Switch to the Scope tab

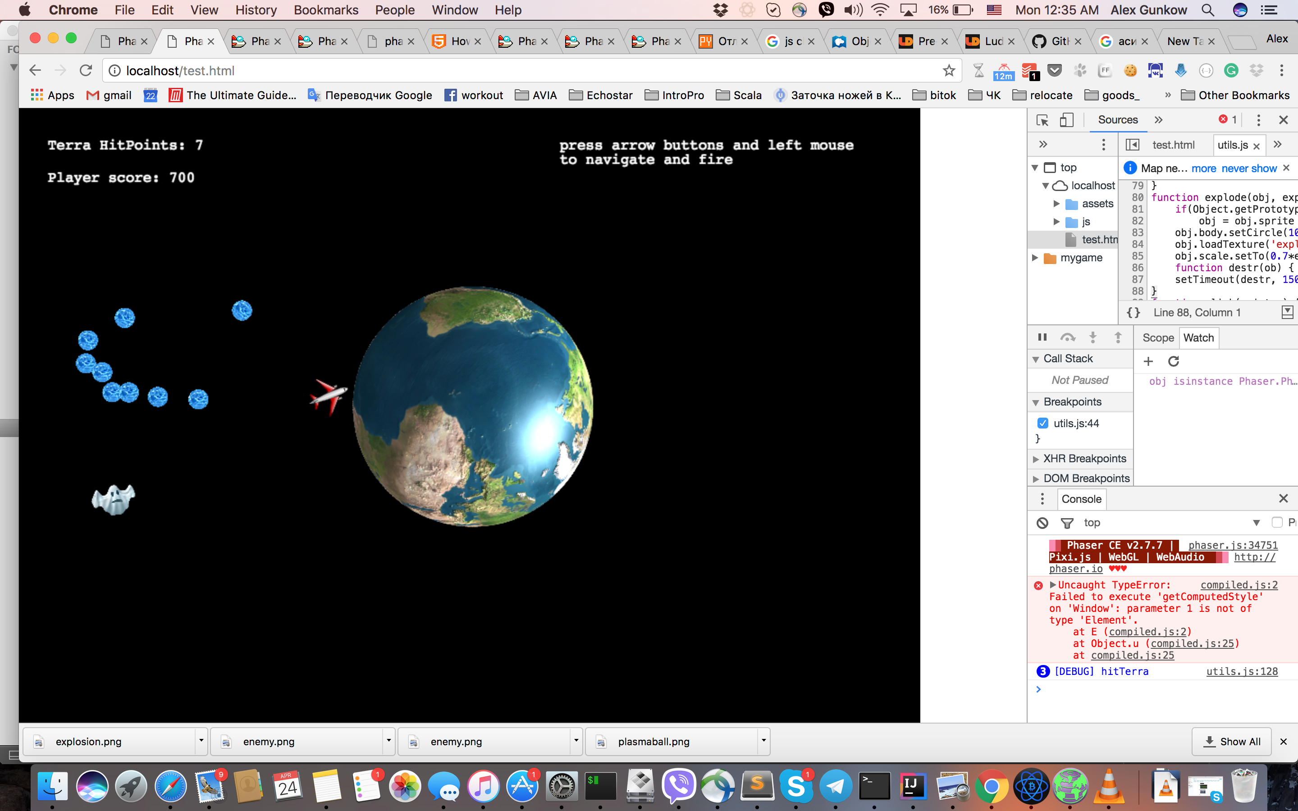pos(1158,338)
